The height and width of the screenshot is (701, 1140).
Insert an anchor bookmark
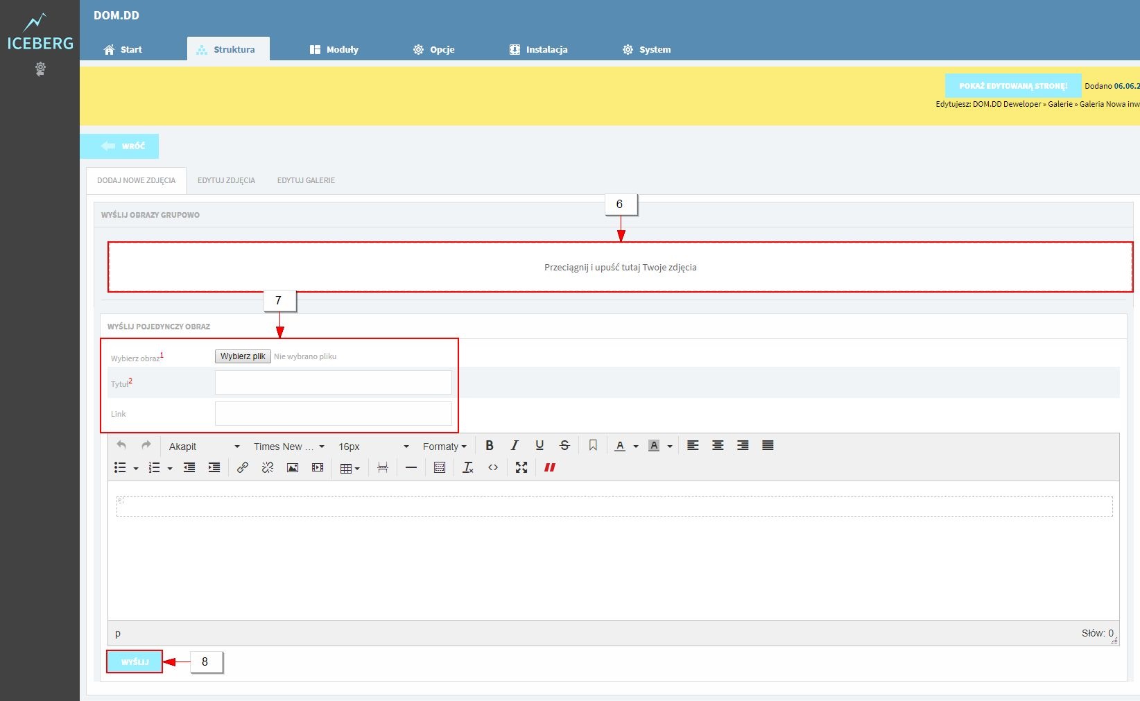tap(593, 446)
